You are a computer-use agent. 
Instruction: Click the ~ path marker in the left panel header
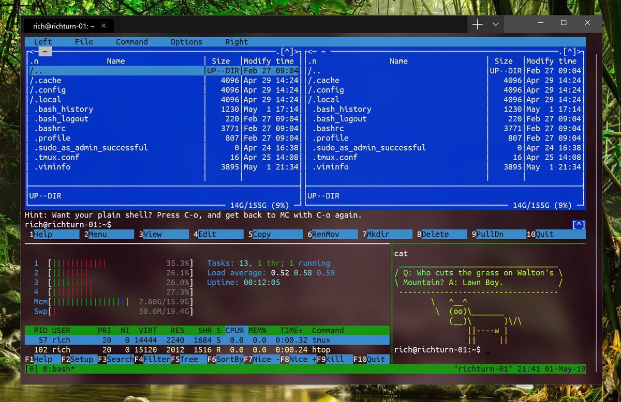pyautogui.click(x=45, y=51)
